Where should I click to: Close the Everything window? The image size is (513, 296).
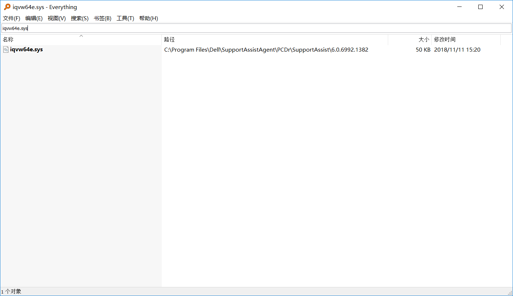502,7
